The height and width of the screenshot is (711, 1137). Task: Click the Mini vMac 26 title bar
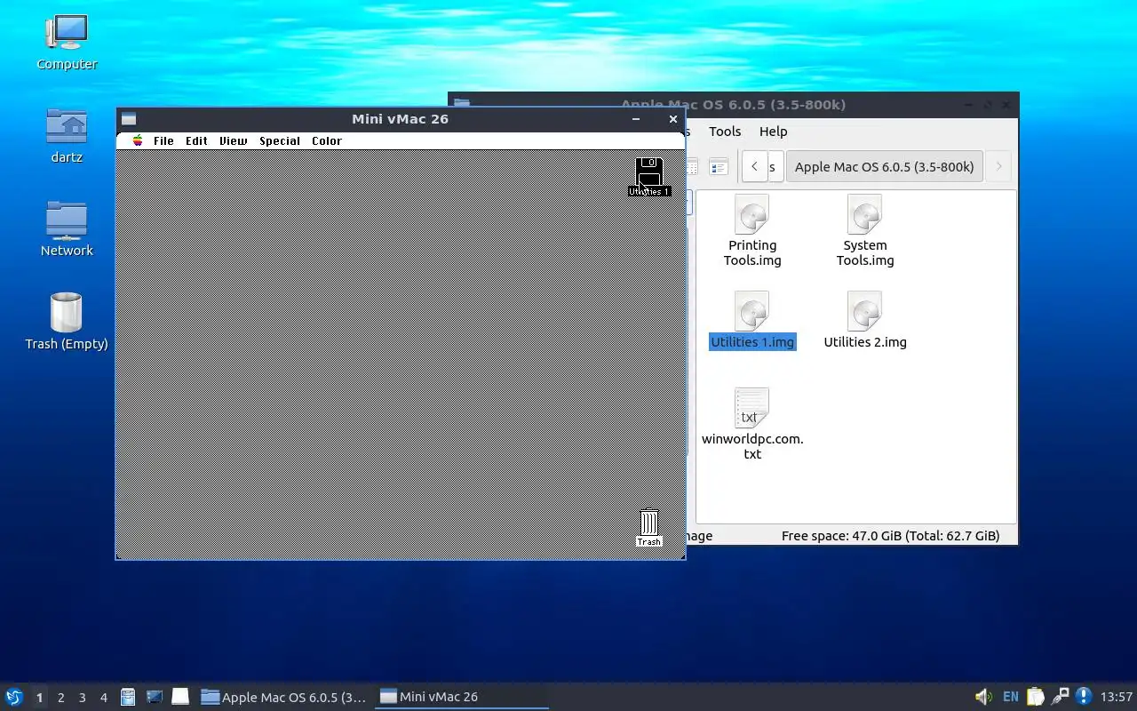click(400, 119)
